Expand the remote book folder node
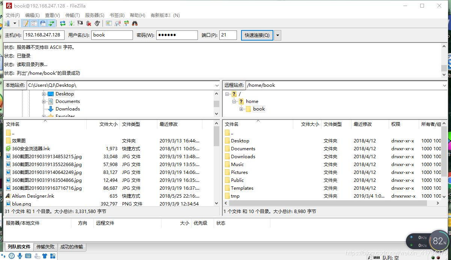451x260 pixels. 241,109
